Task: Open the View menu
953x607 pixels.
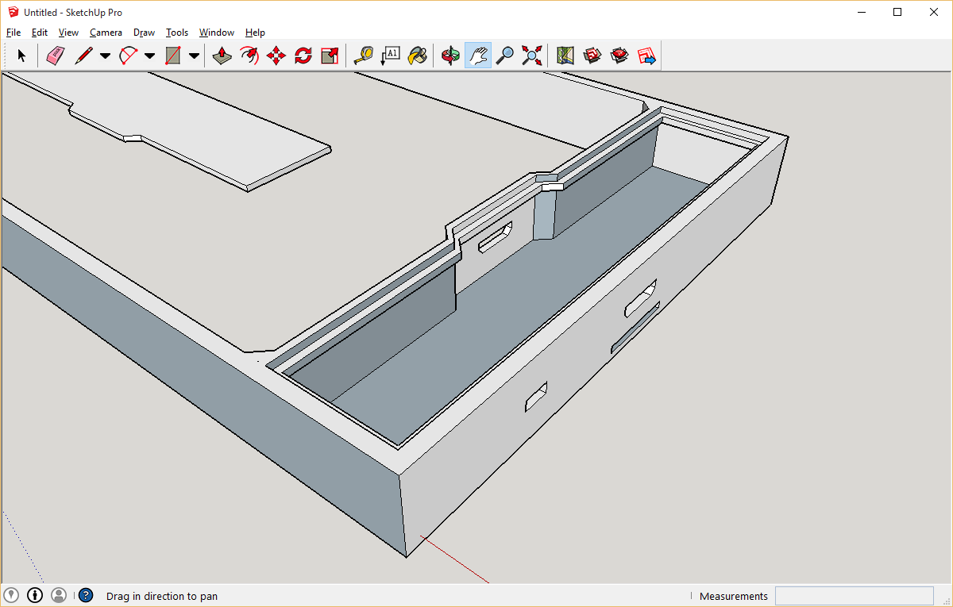Action: coord(69,33)
